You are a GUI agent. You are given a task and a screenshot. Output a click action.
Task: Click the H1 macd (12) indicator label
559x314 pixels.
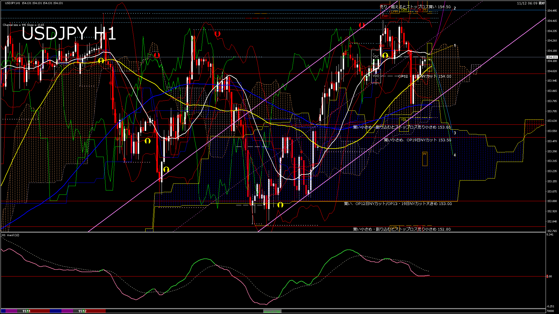(10, 235)
